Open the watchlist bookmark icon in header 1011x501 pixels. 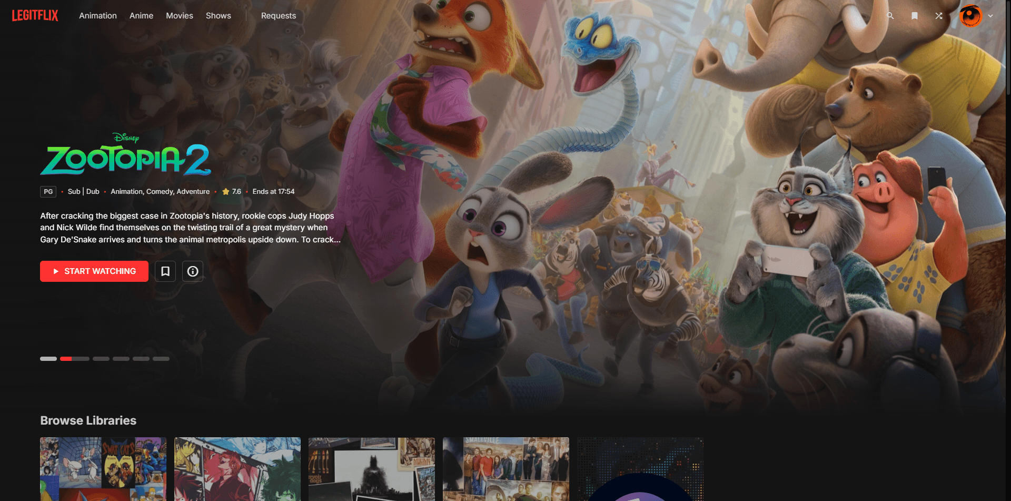[915, 16]
